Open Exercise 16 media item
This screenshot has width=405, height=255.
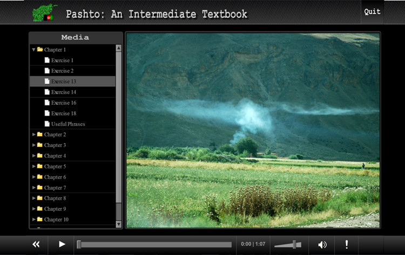pyautogui.click(x=72, y=103)
